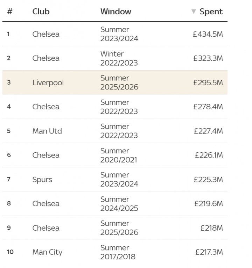Viewport: 252px width, 268px height.
Task: Select Summer 2024/2025 window cell
Action: (119, 204)
